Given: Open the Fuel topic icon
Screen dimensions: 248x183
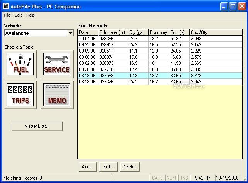Looking at the screenshot, I should (20, 64).
